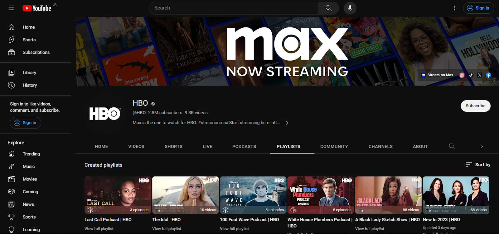This screenshot has width=499, height=234.
Task: Click the sidebar Sign in button
Action: coord(26,123)
